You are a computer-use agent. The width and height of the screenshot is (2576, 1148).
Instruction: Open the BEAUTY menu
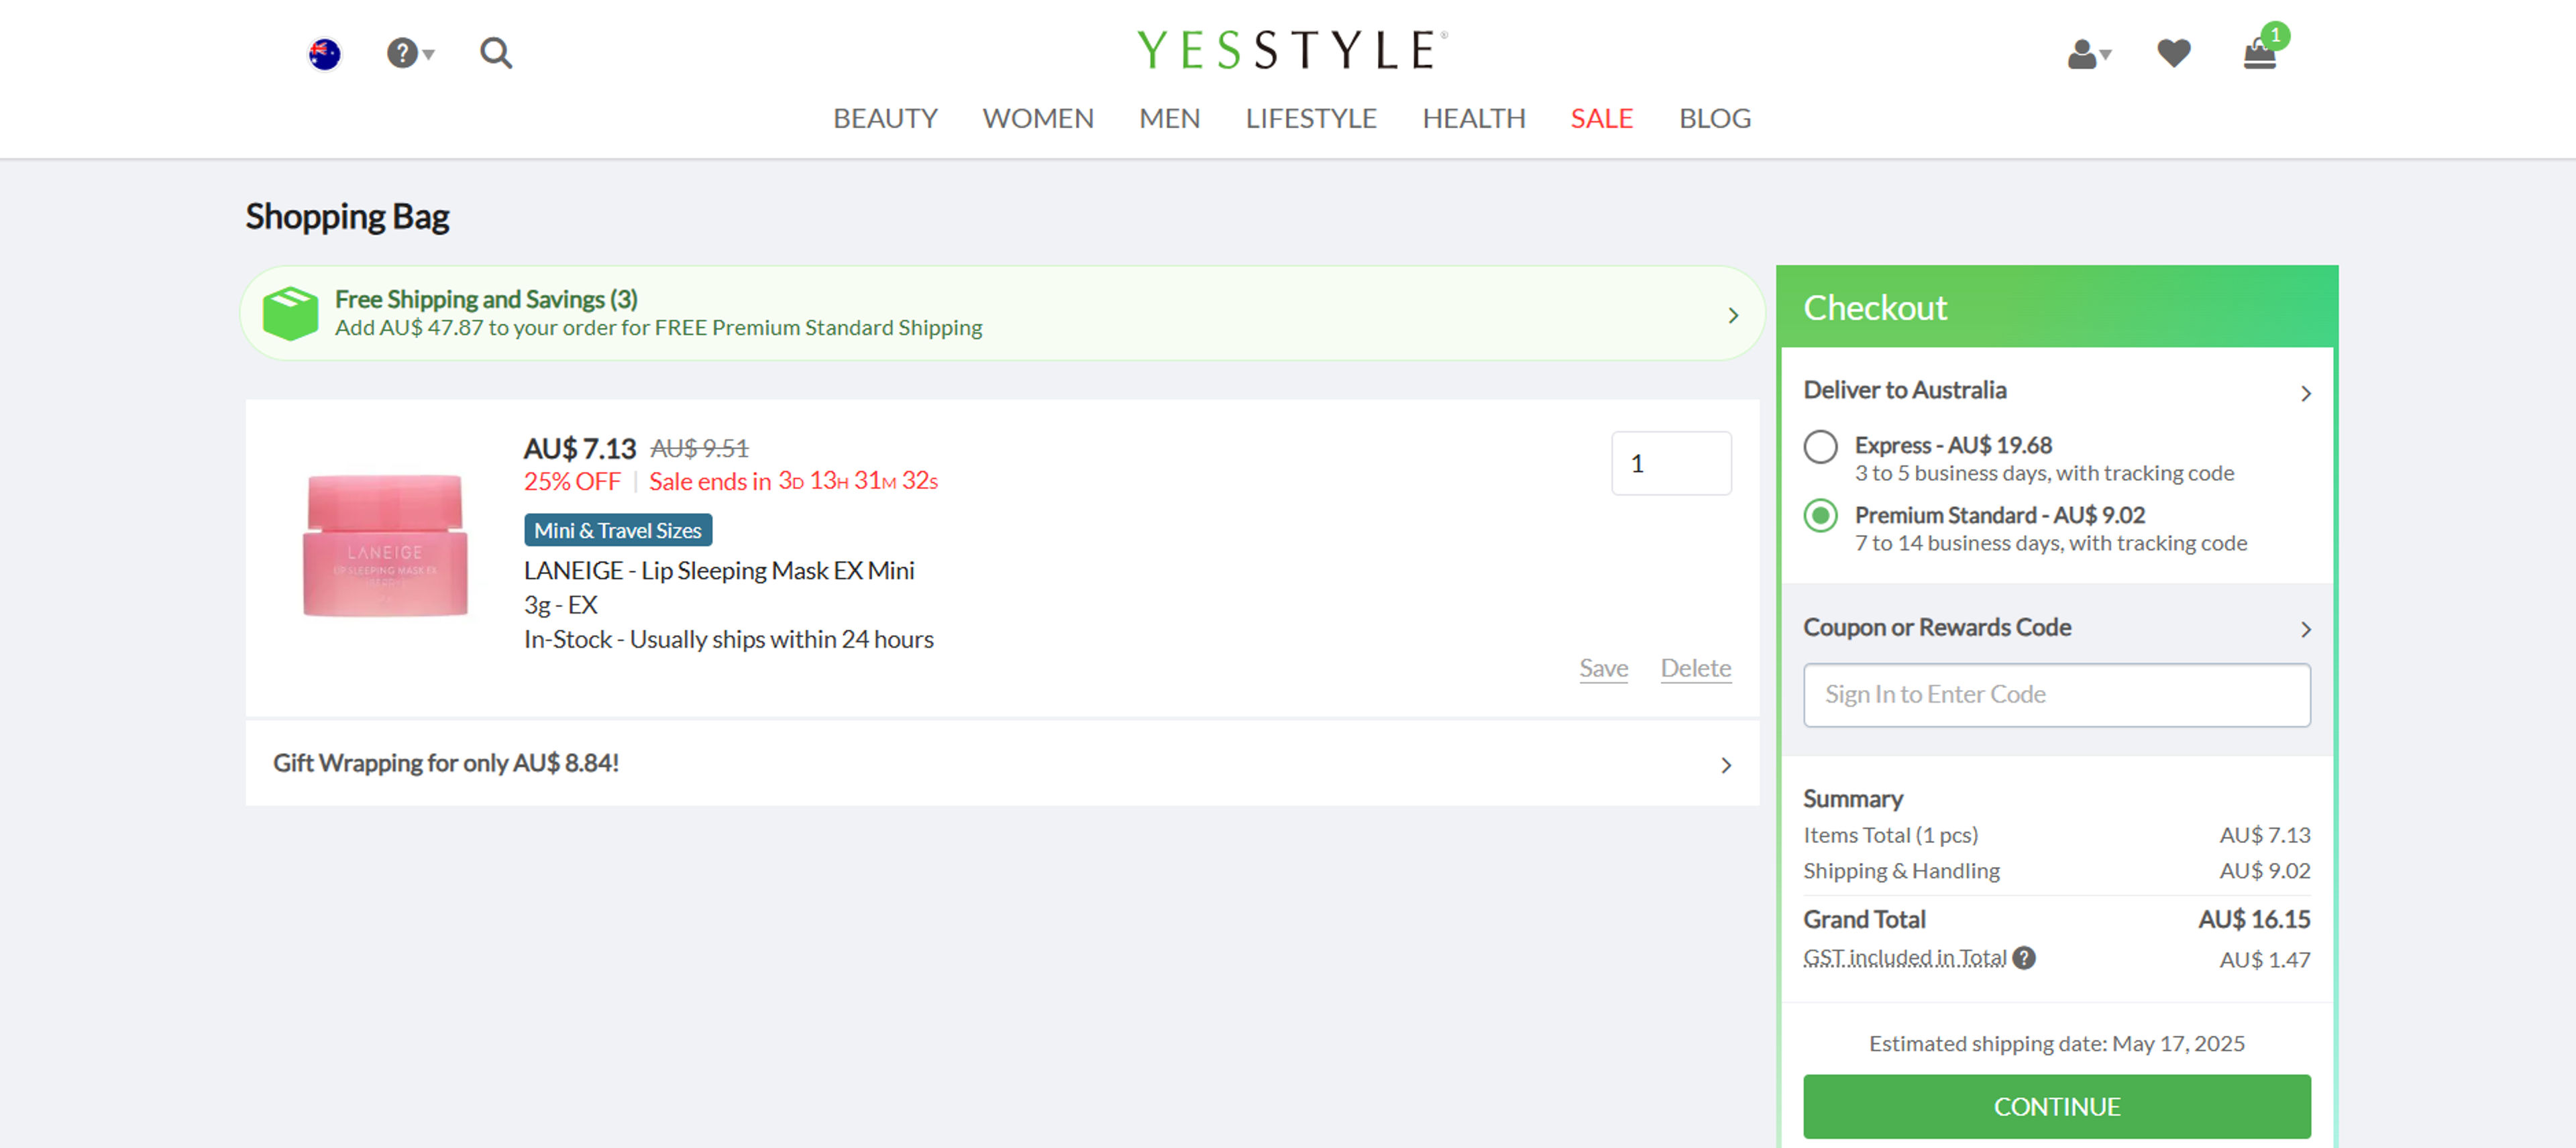[x=885, y=118]
